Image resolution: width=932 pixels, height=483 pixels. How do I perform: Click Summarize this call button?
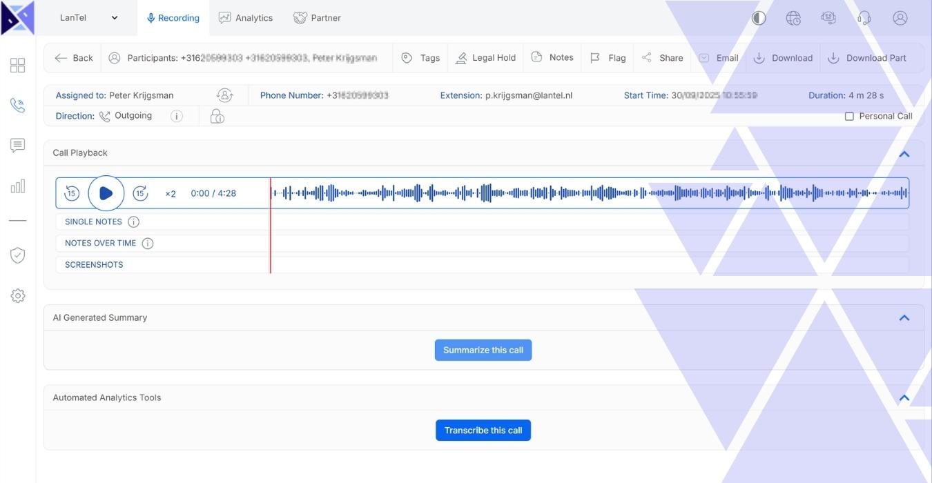pos(483,350)
